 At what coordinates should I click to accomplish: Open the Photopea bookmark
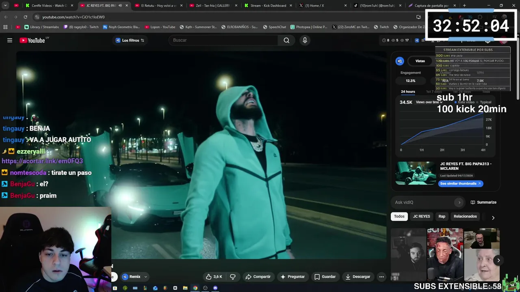point(308,27)
